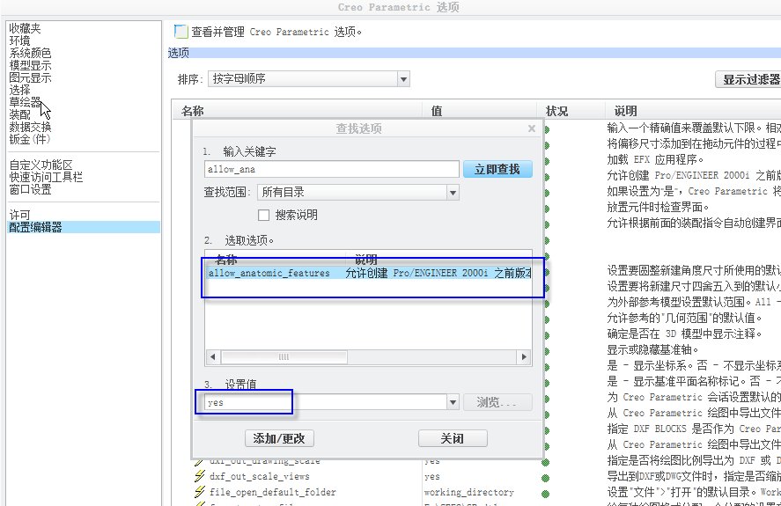
Task: Open 系统颜色 settings
Action: click(30, 53)
